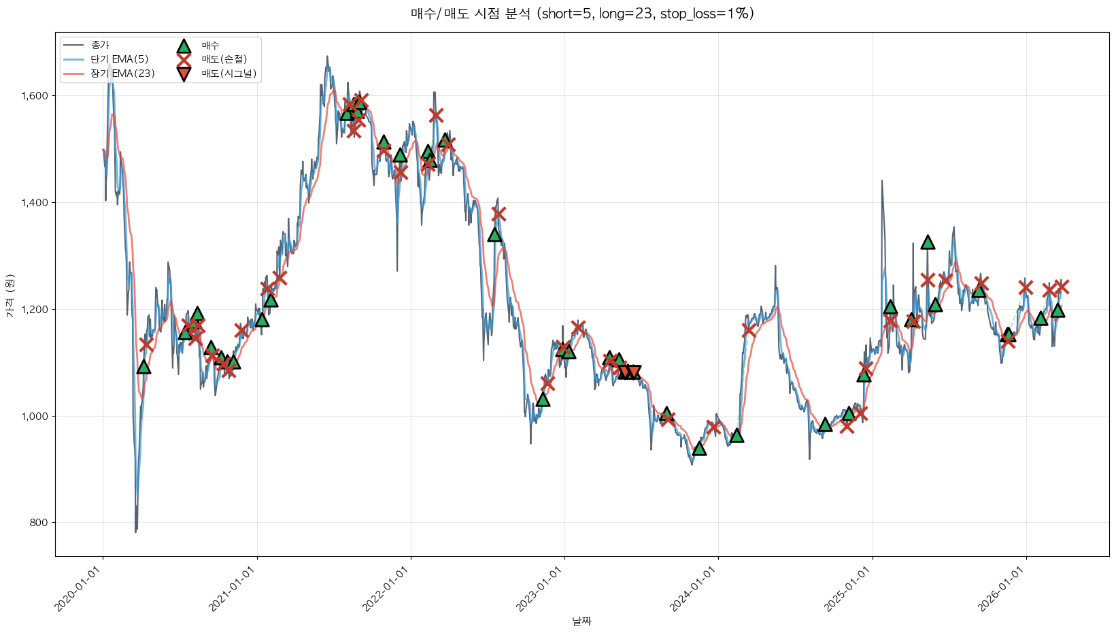The height and width of the screenshot is (633, 1116).
Task: Click the chart title with short=5, long=23
Action: click(x=582, y=14)
